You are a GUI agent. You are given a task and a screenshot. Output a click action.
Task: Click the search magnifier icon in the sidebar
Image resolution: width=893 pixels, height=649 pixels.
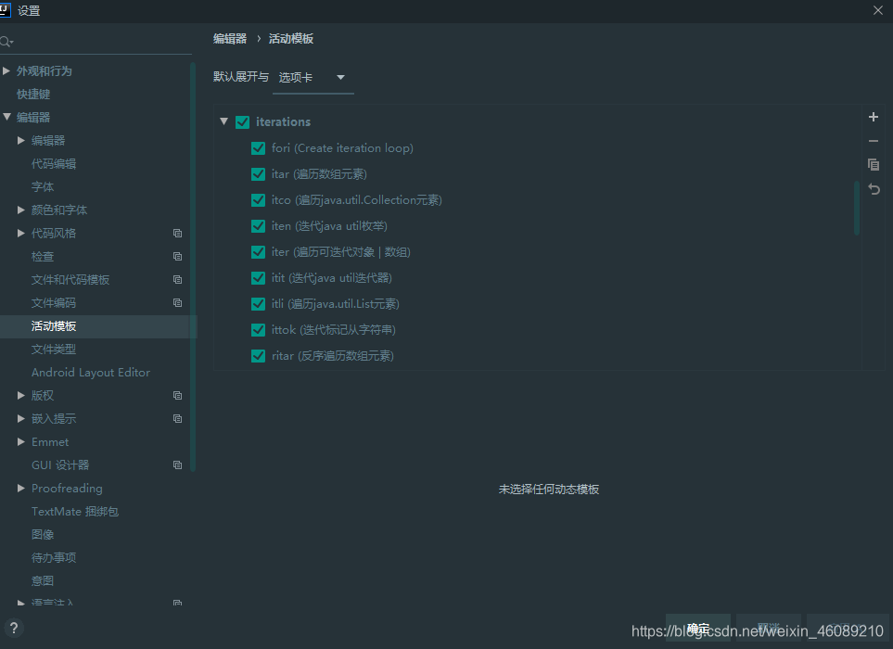pyautogui.click(x=6, y=42)
